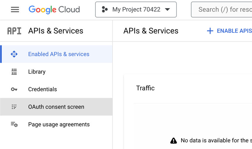
Task: Click the APIs & Services sidebar heading
Action: coord(56,31)
